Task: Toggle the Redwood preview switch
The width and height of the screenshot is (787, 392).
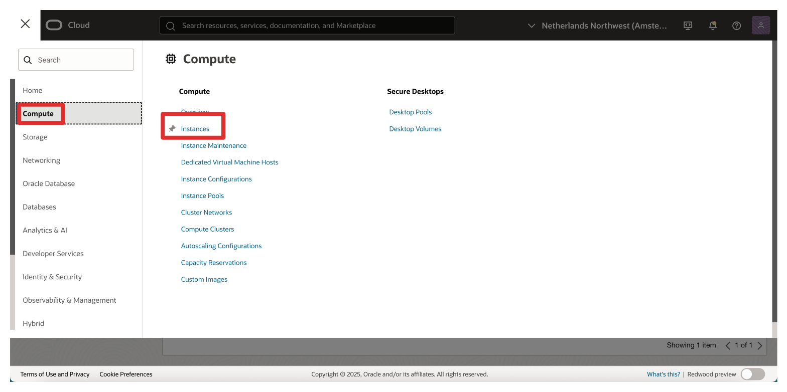Action: point(752,374)
